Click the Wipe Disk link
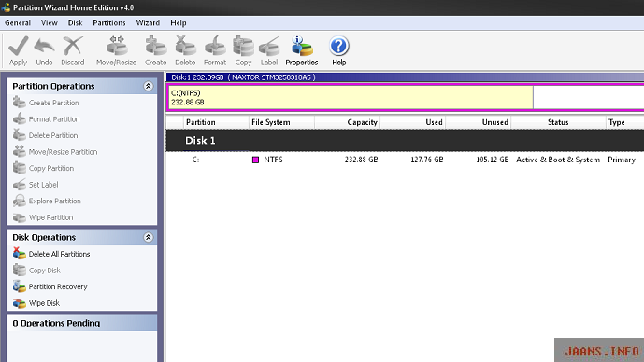This screenshot has width=644, height=362. pos(44,303)
